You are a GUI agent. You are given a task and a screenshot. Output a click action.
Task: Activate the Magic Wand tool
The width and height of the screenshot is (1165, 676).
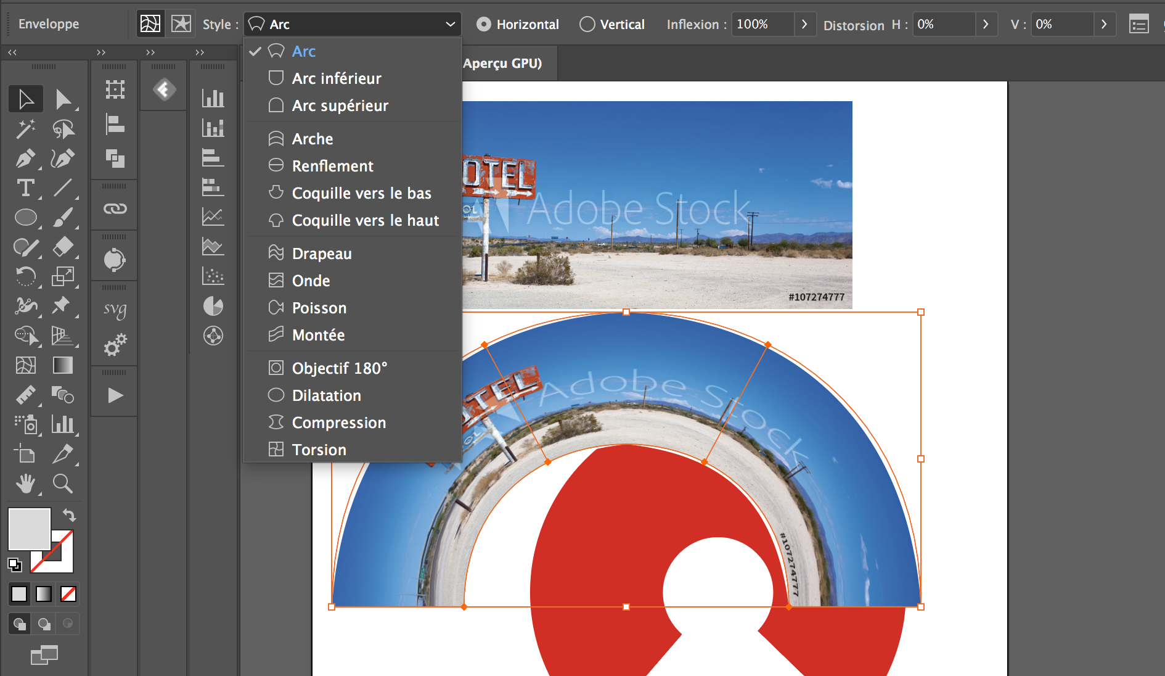[x=25, y=129]
